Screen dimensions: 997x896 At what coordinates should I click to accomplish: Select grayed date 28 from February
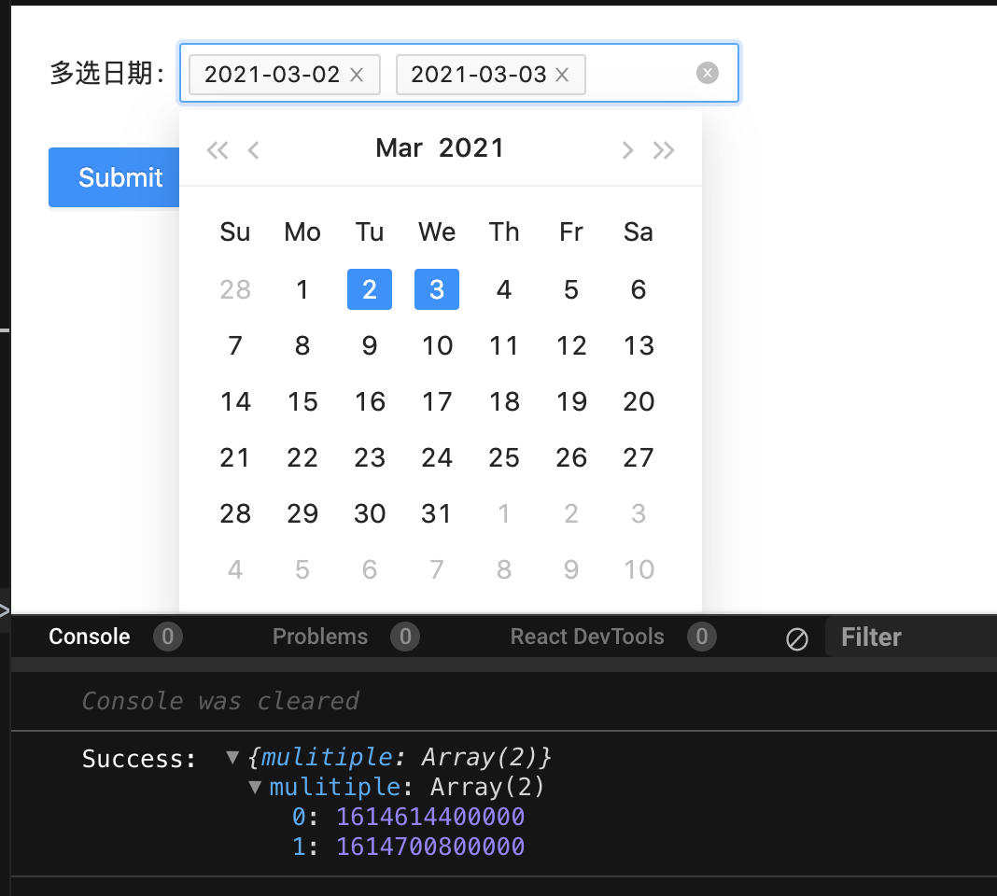(234, 289)
